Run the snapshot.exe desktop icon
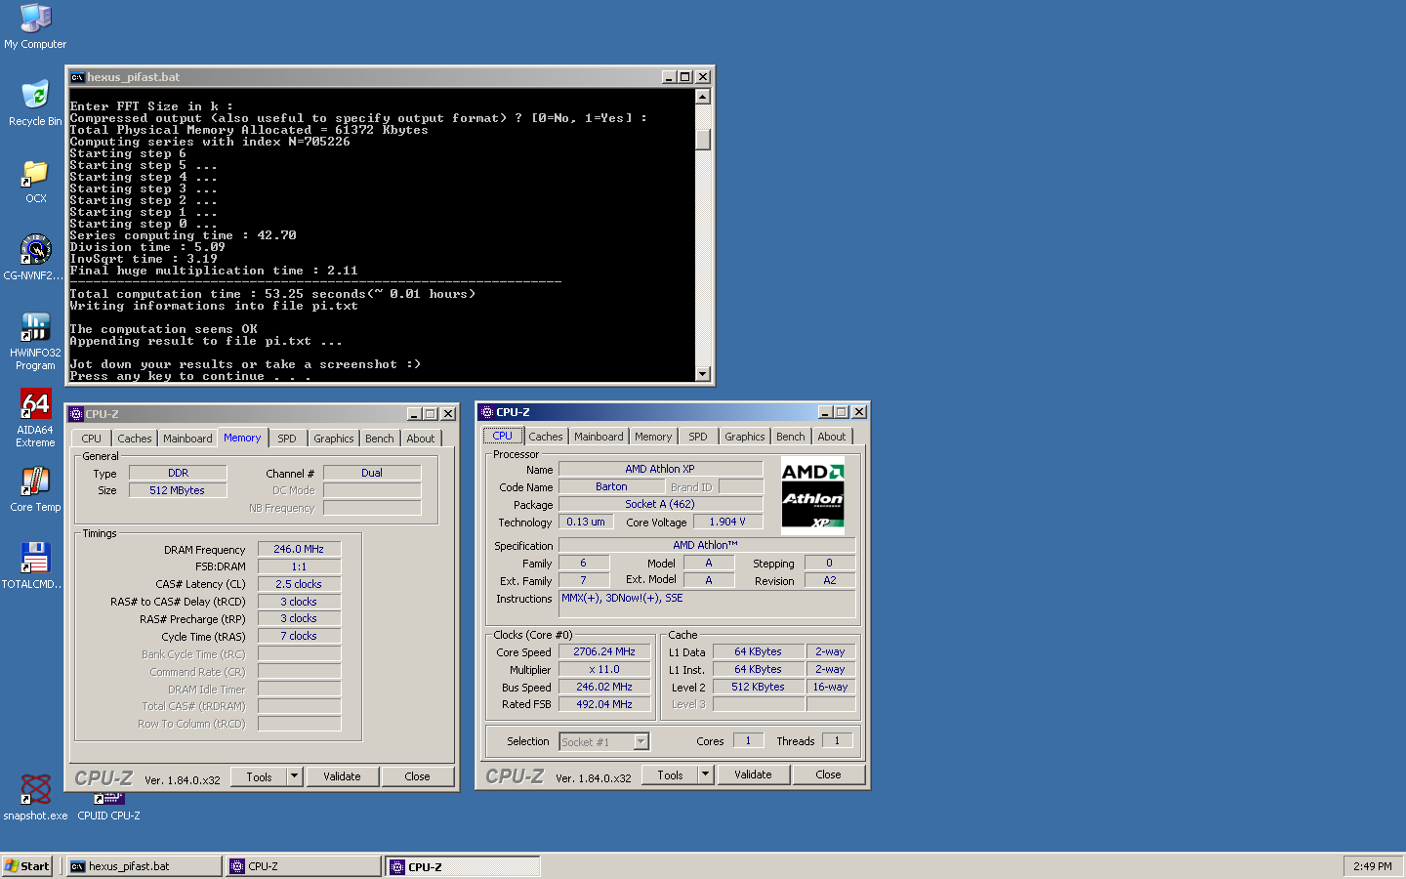1406x879 pixels. pyautogui.click(x=35, y=798)
